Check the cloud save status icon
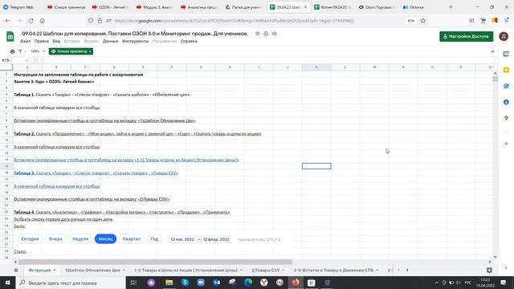Screen dimensions: 514x289 pyautogui.click(x=275, y=34)
